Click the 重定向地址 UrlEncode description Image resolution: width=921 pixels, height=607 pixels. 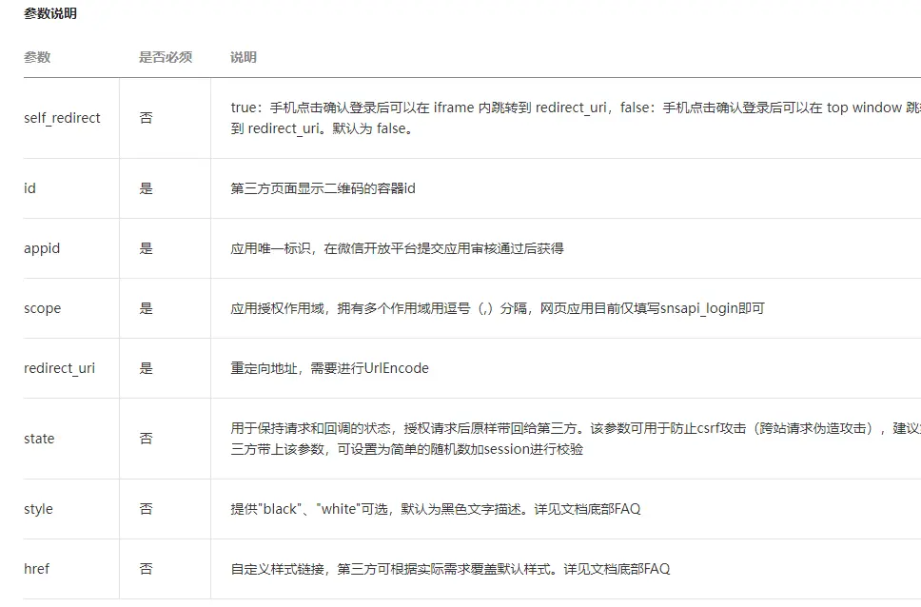[x=329, y=368]
